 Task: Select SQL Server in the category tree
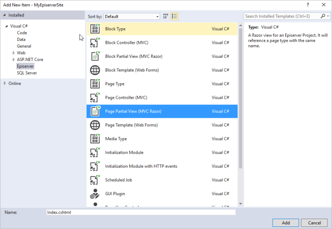(x=27, y=73)
